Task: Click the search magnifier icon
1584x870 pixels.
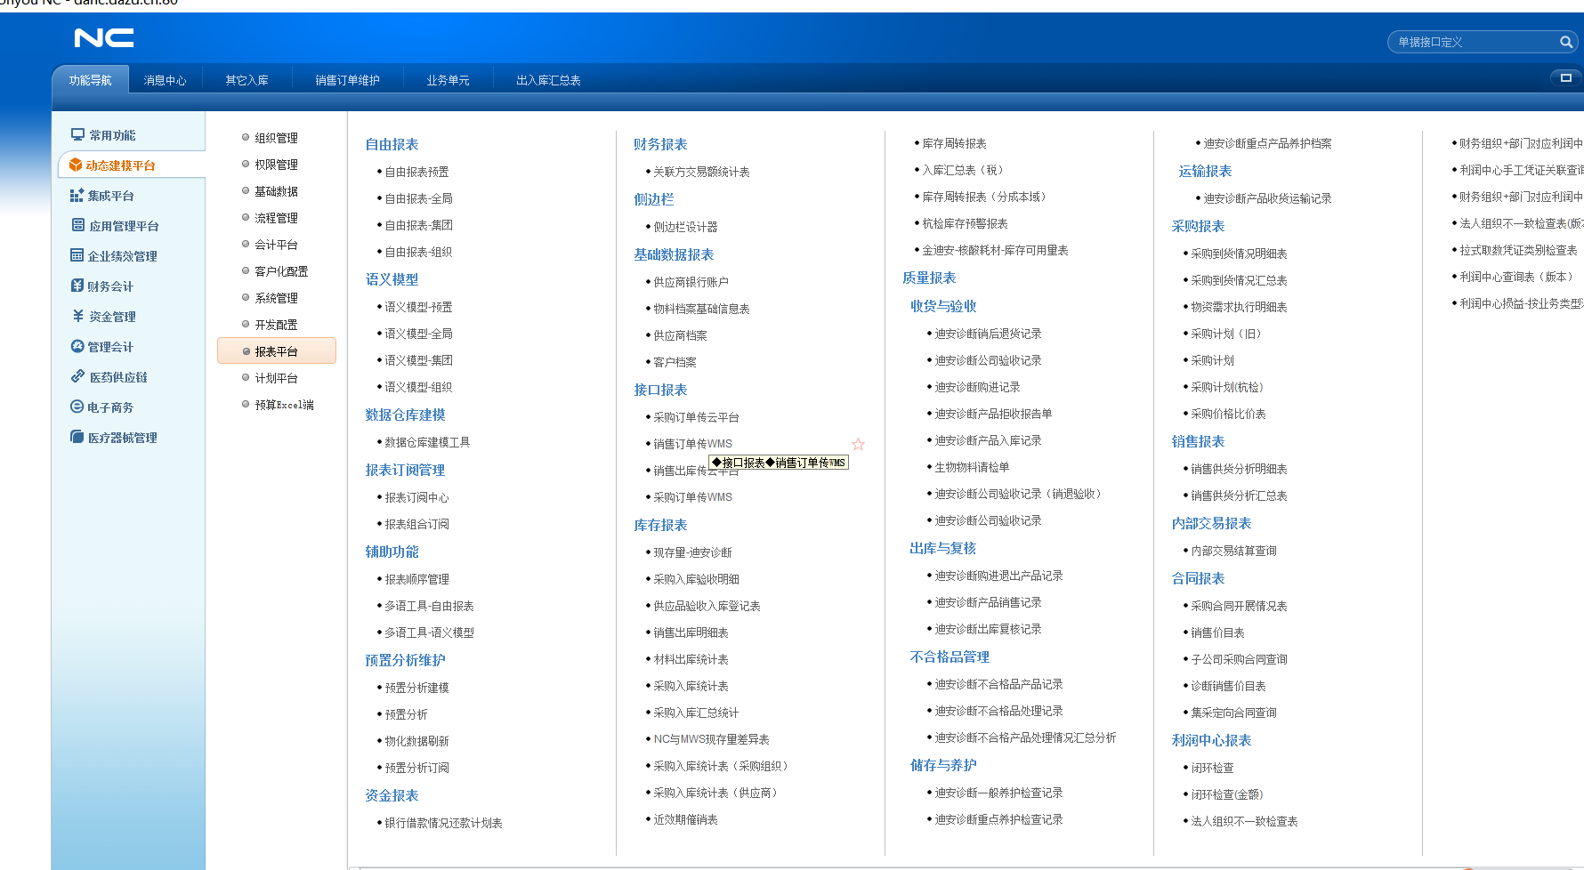Action: [x=1565, y=42]
